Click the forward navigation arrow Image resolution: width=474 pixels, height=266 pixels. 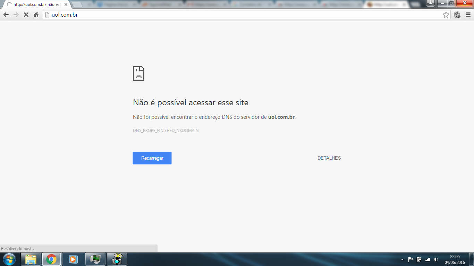(x=16, y=15)
